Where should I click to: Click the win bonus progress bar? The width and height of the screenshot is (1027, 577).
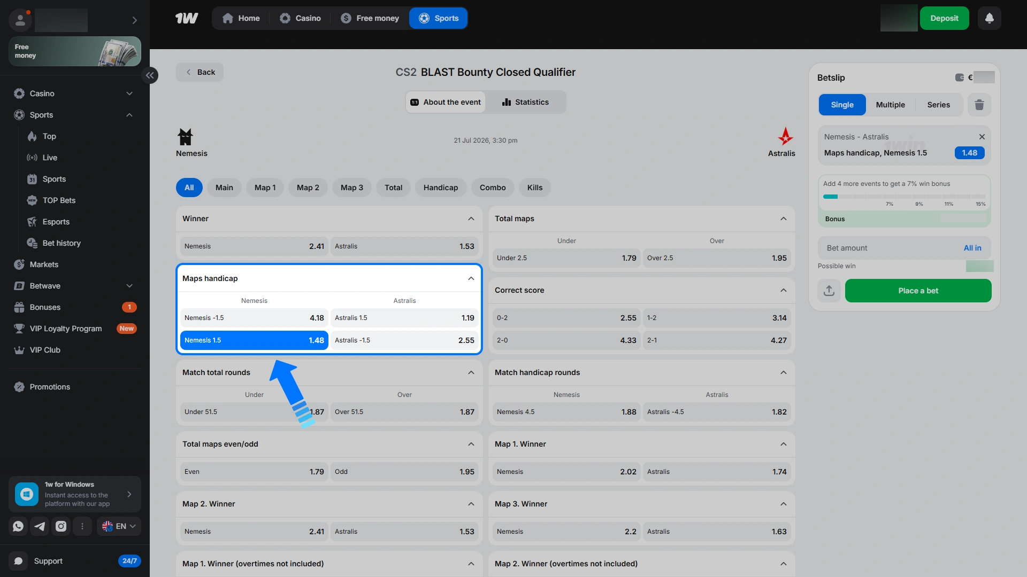click(904, 197)
